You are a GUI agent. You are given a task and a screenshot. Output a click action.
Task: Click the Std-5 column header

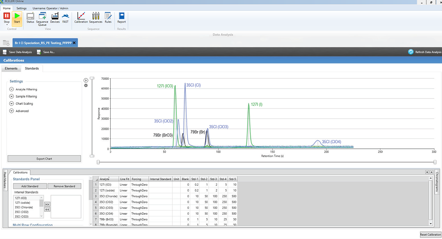click(232, 179)
